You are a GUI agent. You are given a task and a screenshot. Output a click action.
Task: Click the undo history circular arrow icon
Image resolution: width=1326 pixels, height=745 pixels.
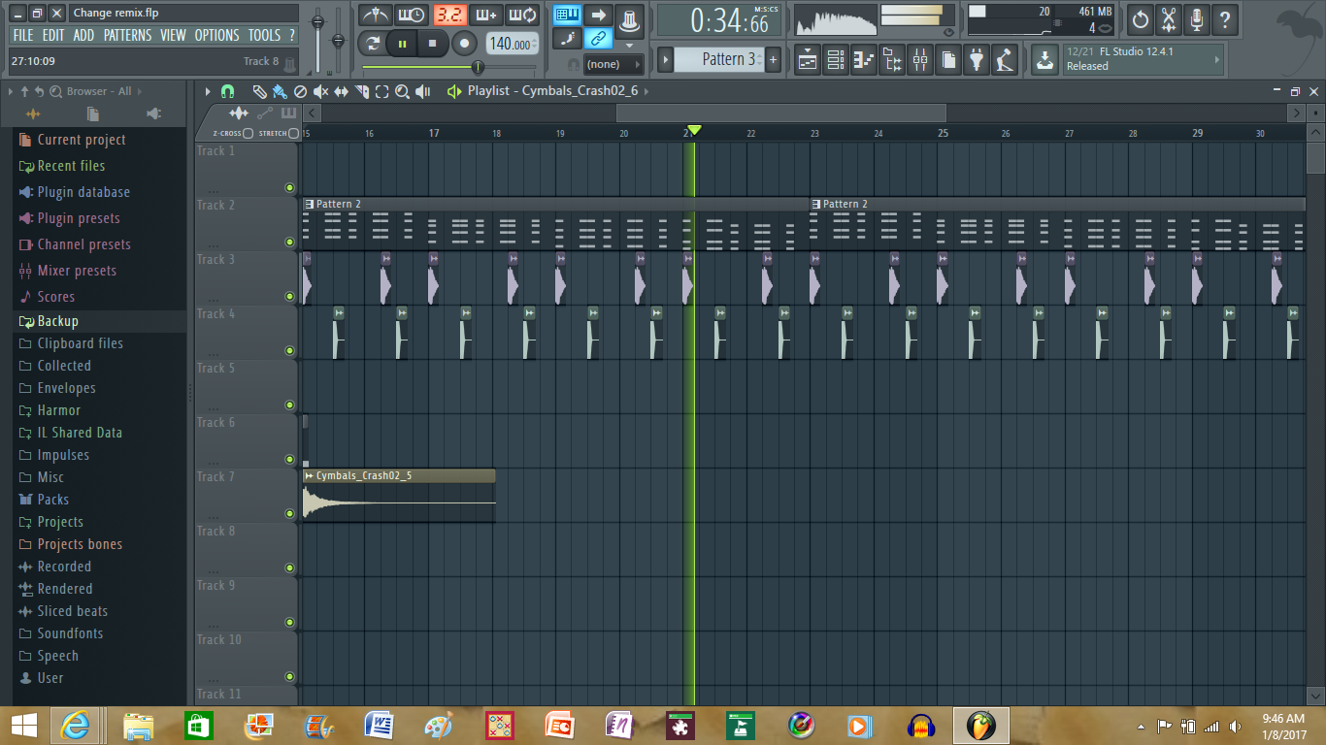click(x=1141, y=18)
